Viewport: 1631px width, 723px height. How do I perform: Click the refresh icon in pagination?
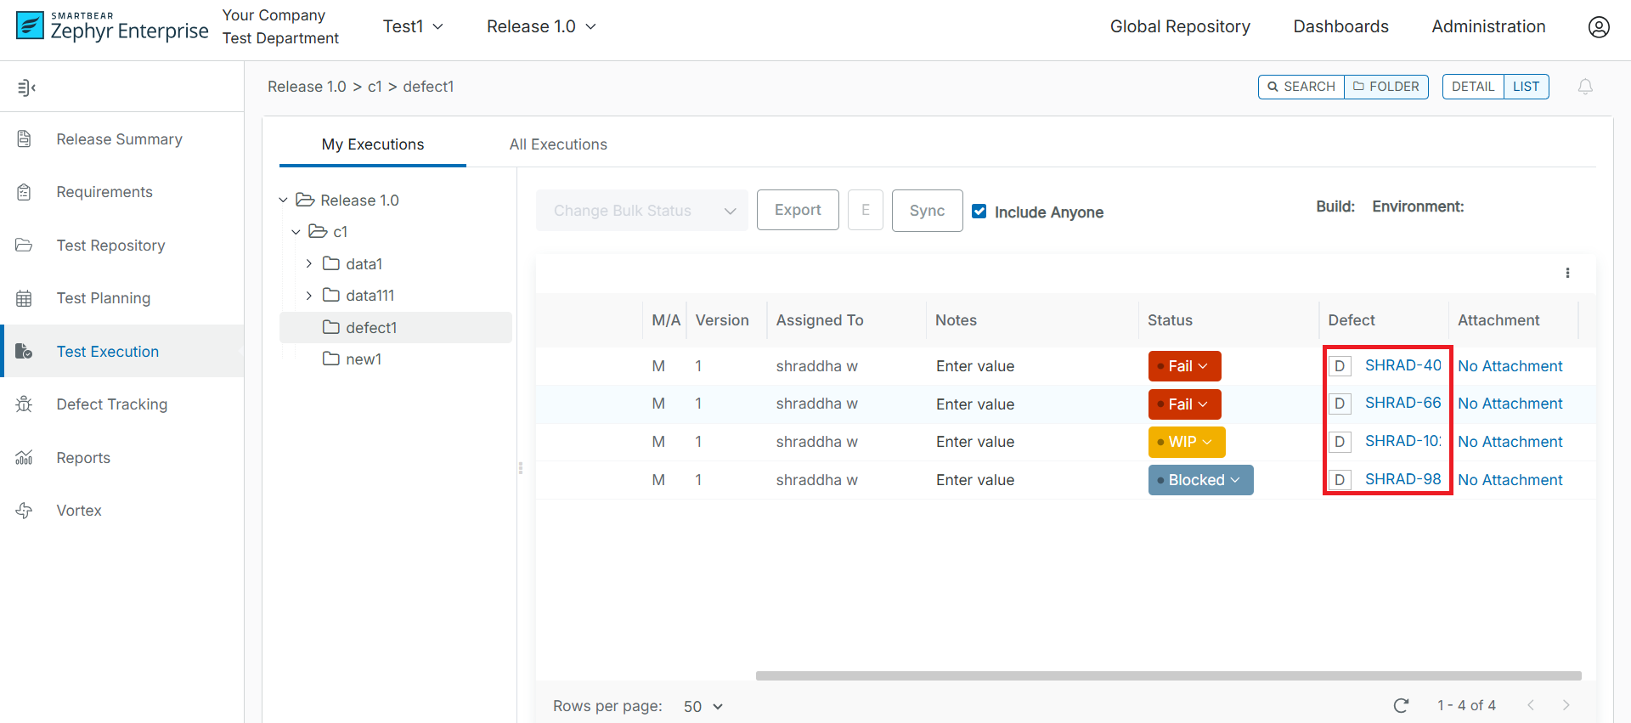tap(1401, 705)
